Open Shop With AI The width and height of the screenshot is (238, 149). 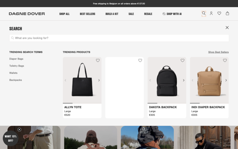[x=172, y=14]
